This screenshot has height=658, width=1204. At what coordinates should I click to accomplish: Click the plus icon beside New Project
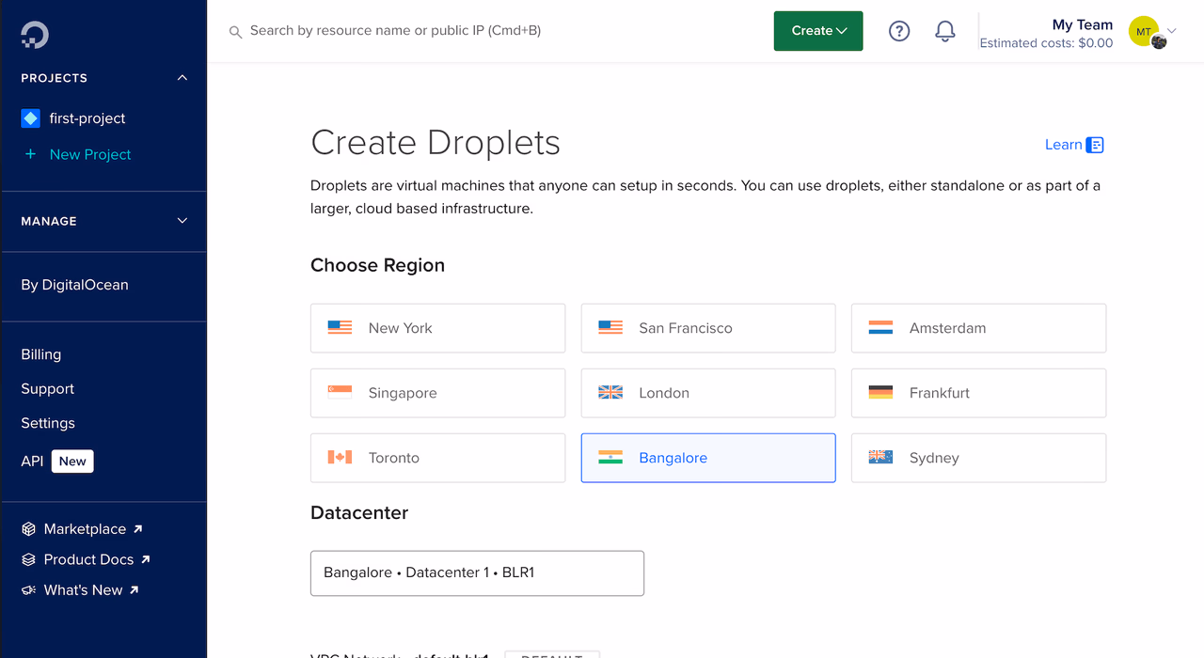(x=30, y=154)
